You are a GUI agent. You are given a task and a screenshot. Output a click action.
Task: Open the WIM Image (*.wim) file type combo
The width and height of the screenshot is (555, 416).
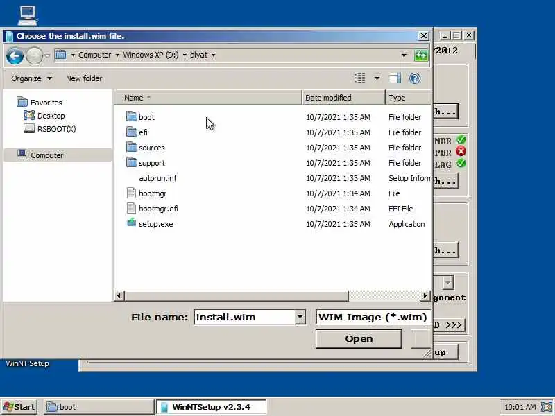[373, 317]
